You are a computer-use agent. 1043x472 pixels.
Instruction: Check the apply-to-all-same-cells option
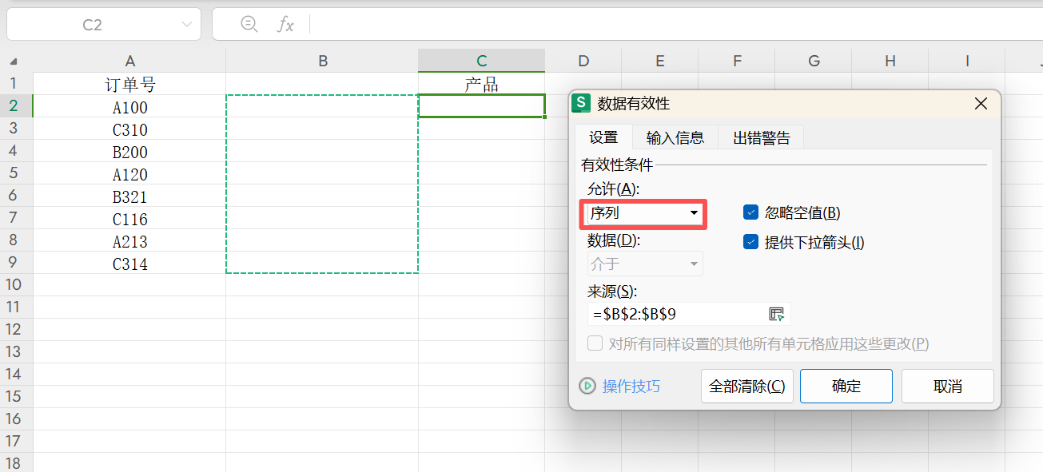point(595,343)
